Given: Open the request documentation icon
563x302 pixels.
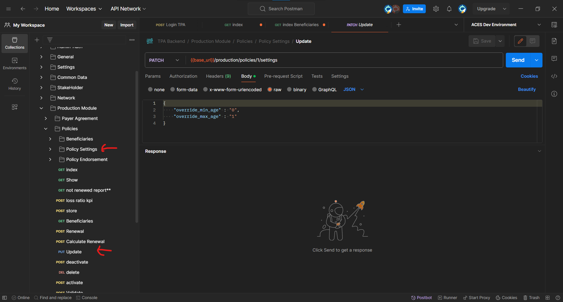Looking at the screenshot, I should (554, 41).
